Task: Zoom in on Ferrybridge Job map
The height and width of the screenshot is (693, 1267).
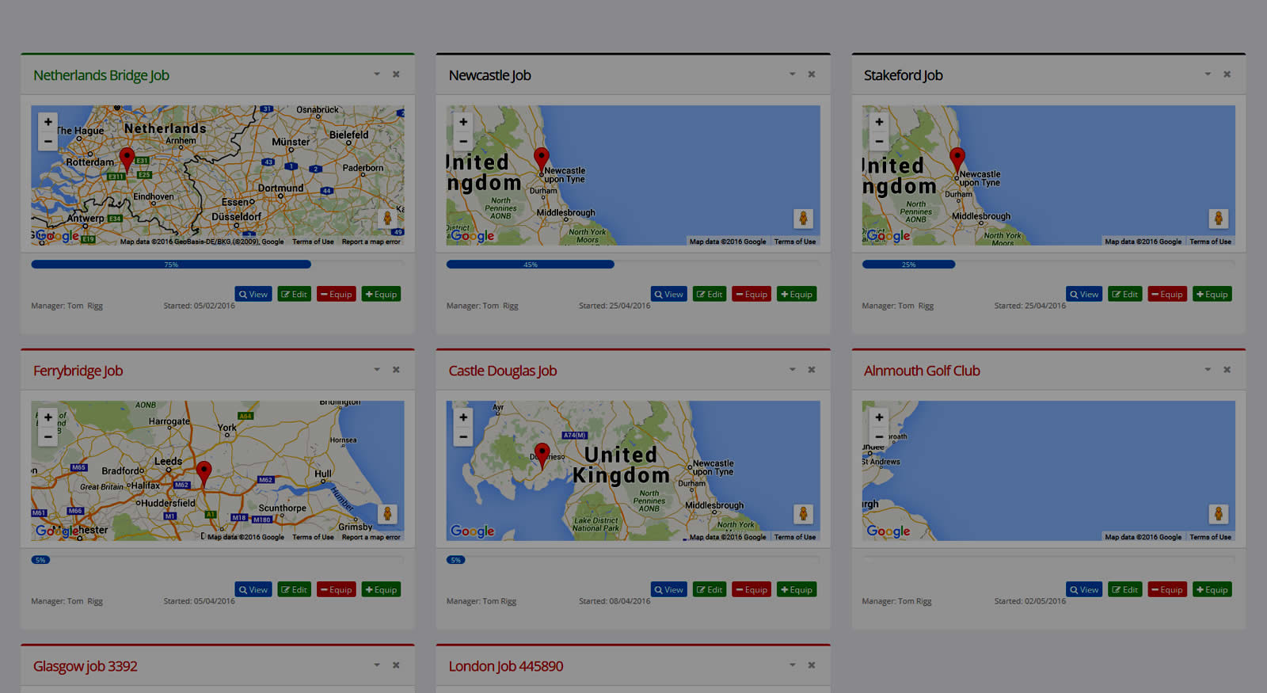Action: click(x=48, y=417)
